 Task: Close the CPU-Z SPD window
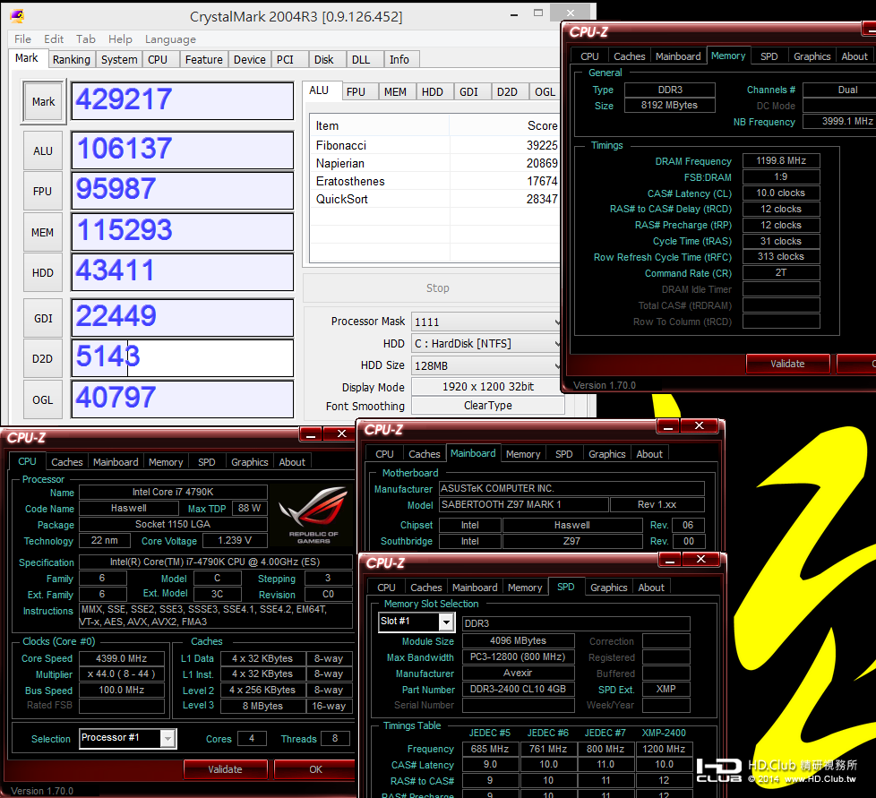click(x=701, y=560)
